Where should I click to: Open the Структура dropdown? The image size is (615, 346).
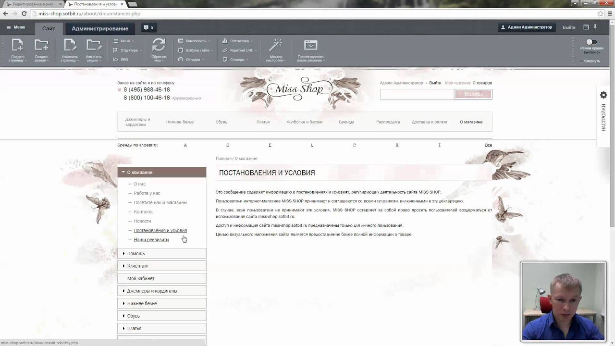(x=128, y=50)
